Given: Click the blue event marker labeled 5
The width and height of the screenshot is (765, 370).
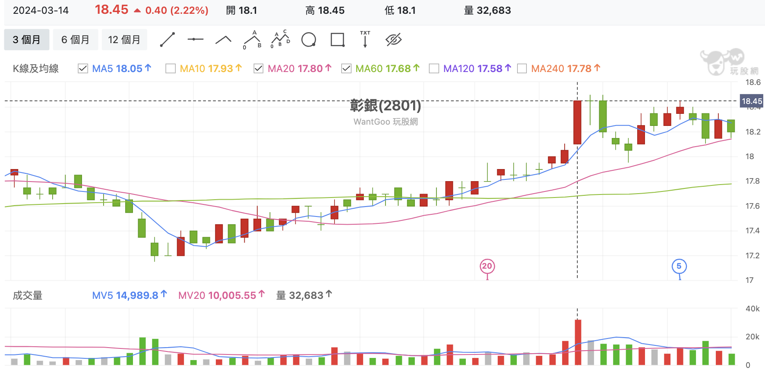Looking at the screenshot, I should point(679,266).
